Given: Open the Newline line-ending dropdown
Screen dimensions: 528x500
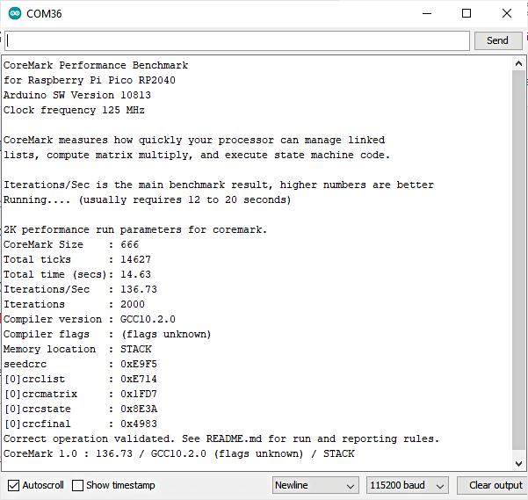Looking at the screenshot, I should pos(315,485).
